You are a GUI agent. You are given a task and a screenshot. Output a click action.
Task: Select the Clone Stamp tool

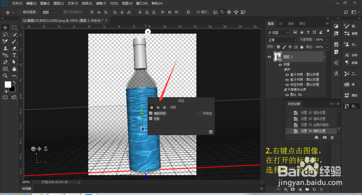(x=5, y=48)
